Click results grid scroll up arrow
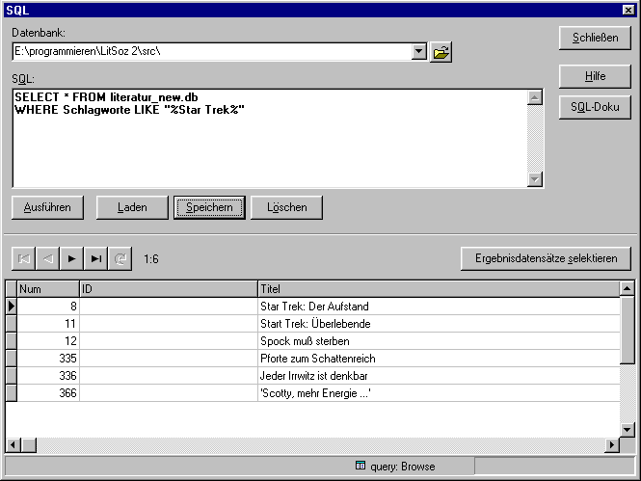The width and height of the screenshot is (641, 481). point(628,289)
